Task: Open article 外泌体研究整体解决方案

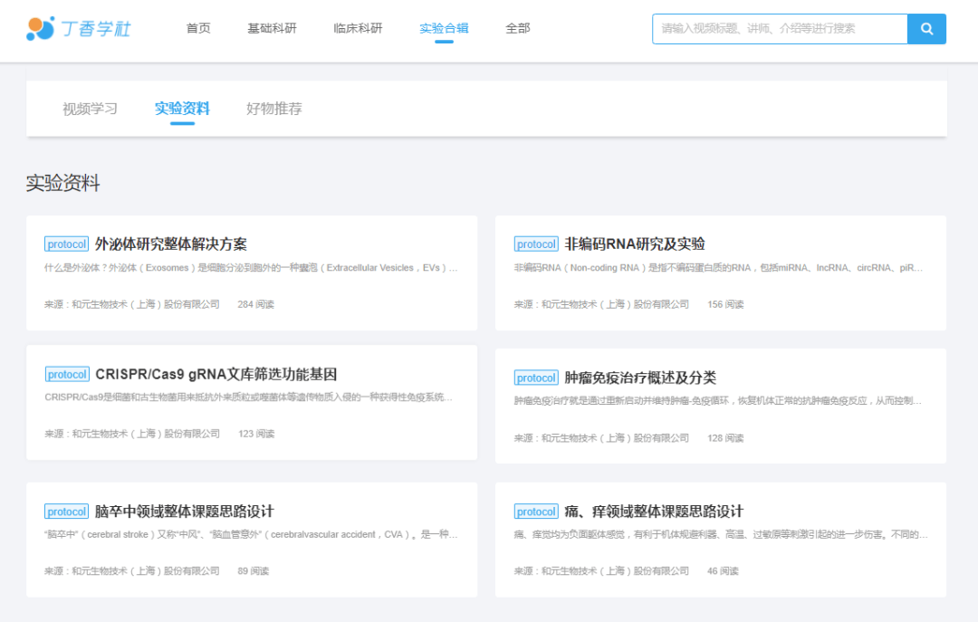Action: 170,244
